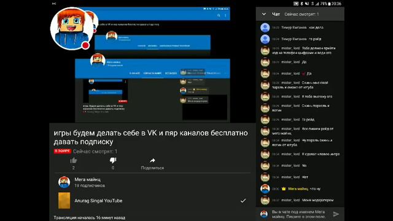Click the search icon in the video's blue header

coord(219,15)
